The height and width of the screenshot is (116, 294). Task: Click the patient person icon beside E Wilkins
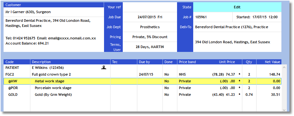point(103,68)
